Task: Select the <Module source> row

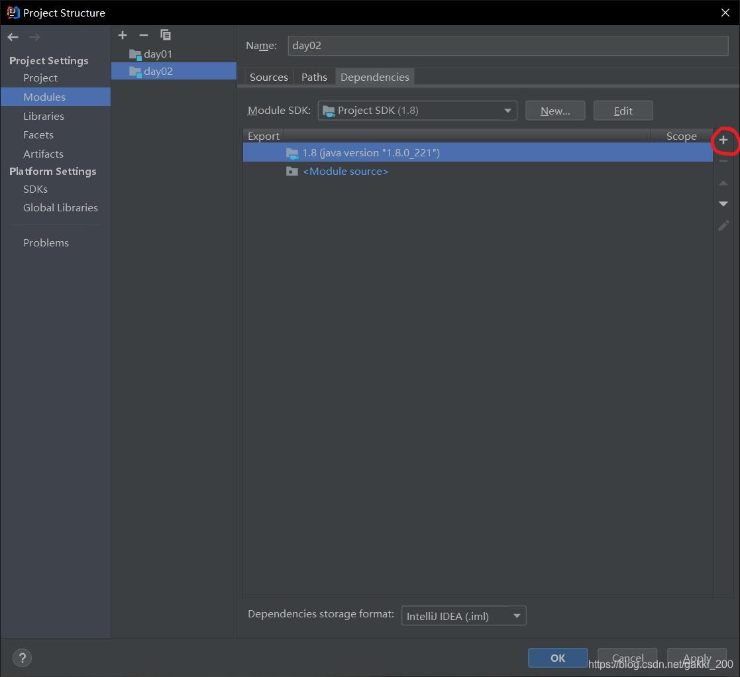Action: [x=478, y=172]
